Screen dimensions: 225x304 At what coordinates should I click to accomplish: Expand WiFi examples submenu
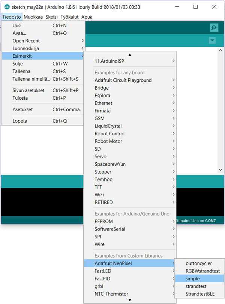pos(130,195)
